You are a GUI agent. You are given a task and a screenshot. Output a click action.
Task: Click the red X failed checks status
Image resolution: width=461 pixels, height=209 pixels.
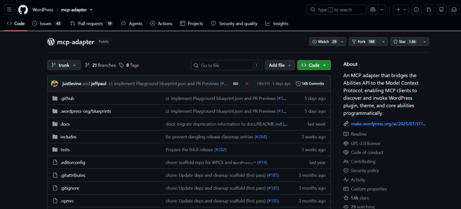(247, 84)
